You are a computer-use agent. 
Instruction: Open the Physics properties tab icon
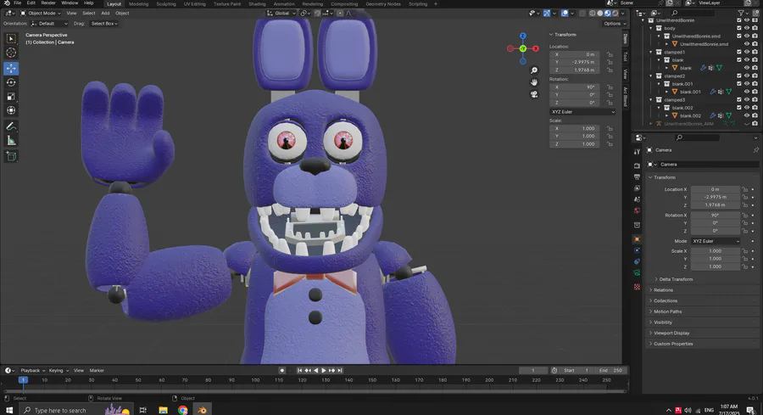pos(637,250)
